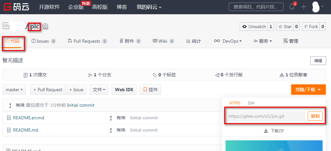
Task: Open 企业版 in top navigation
Action: 76,7
